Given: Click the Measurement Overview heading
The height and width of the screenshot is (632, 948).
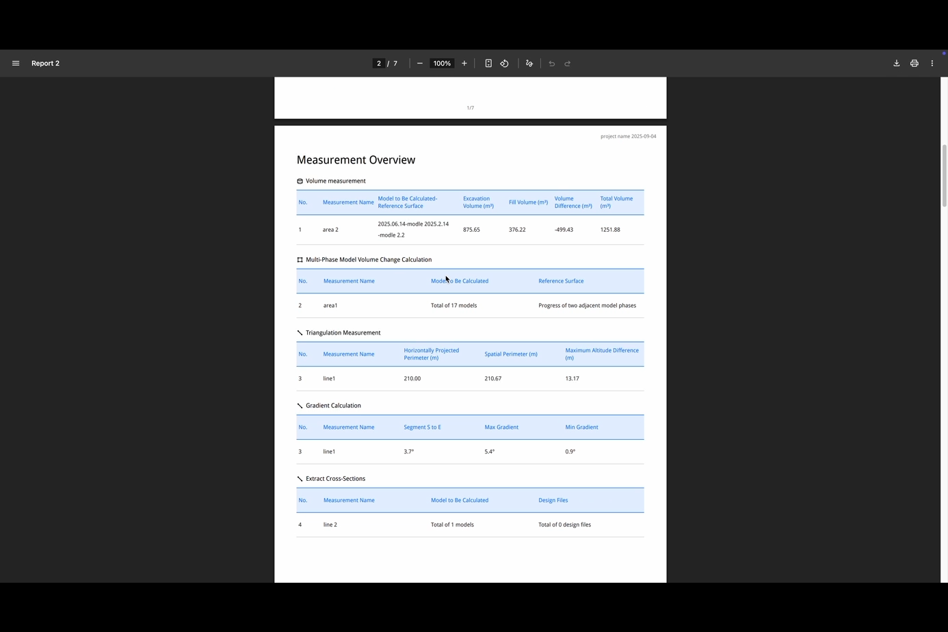Looking at the screenshot, I should point(356,160).
